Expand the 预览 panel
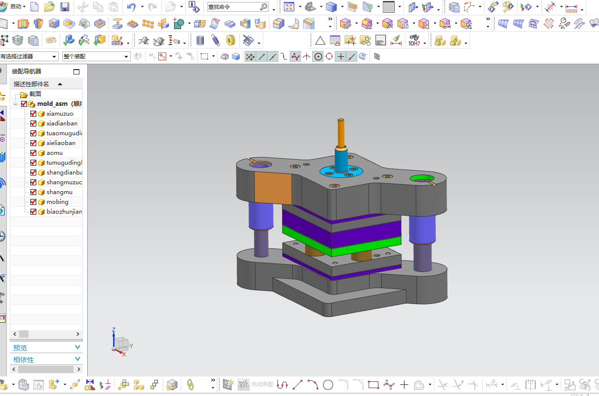599x396 pixels. pos(77,347)
